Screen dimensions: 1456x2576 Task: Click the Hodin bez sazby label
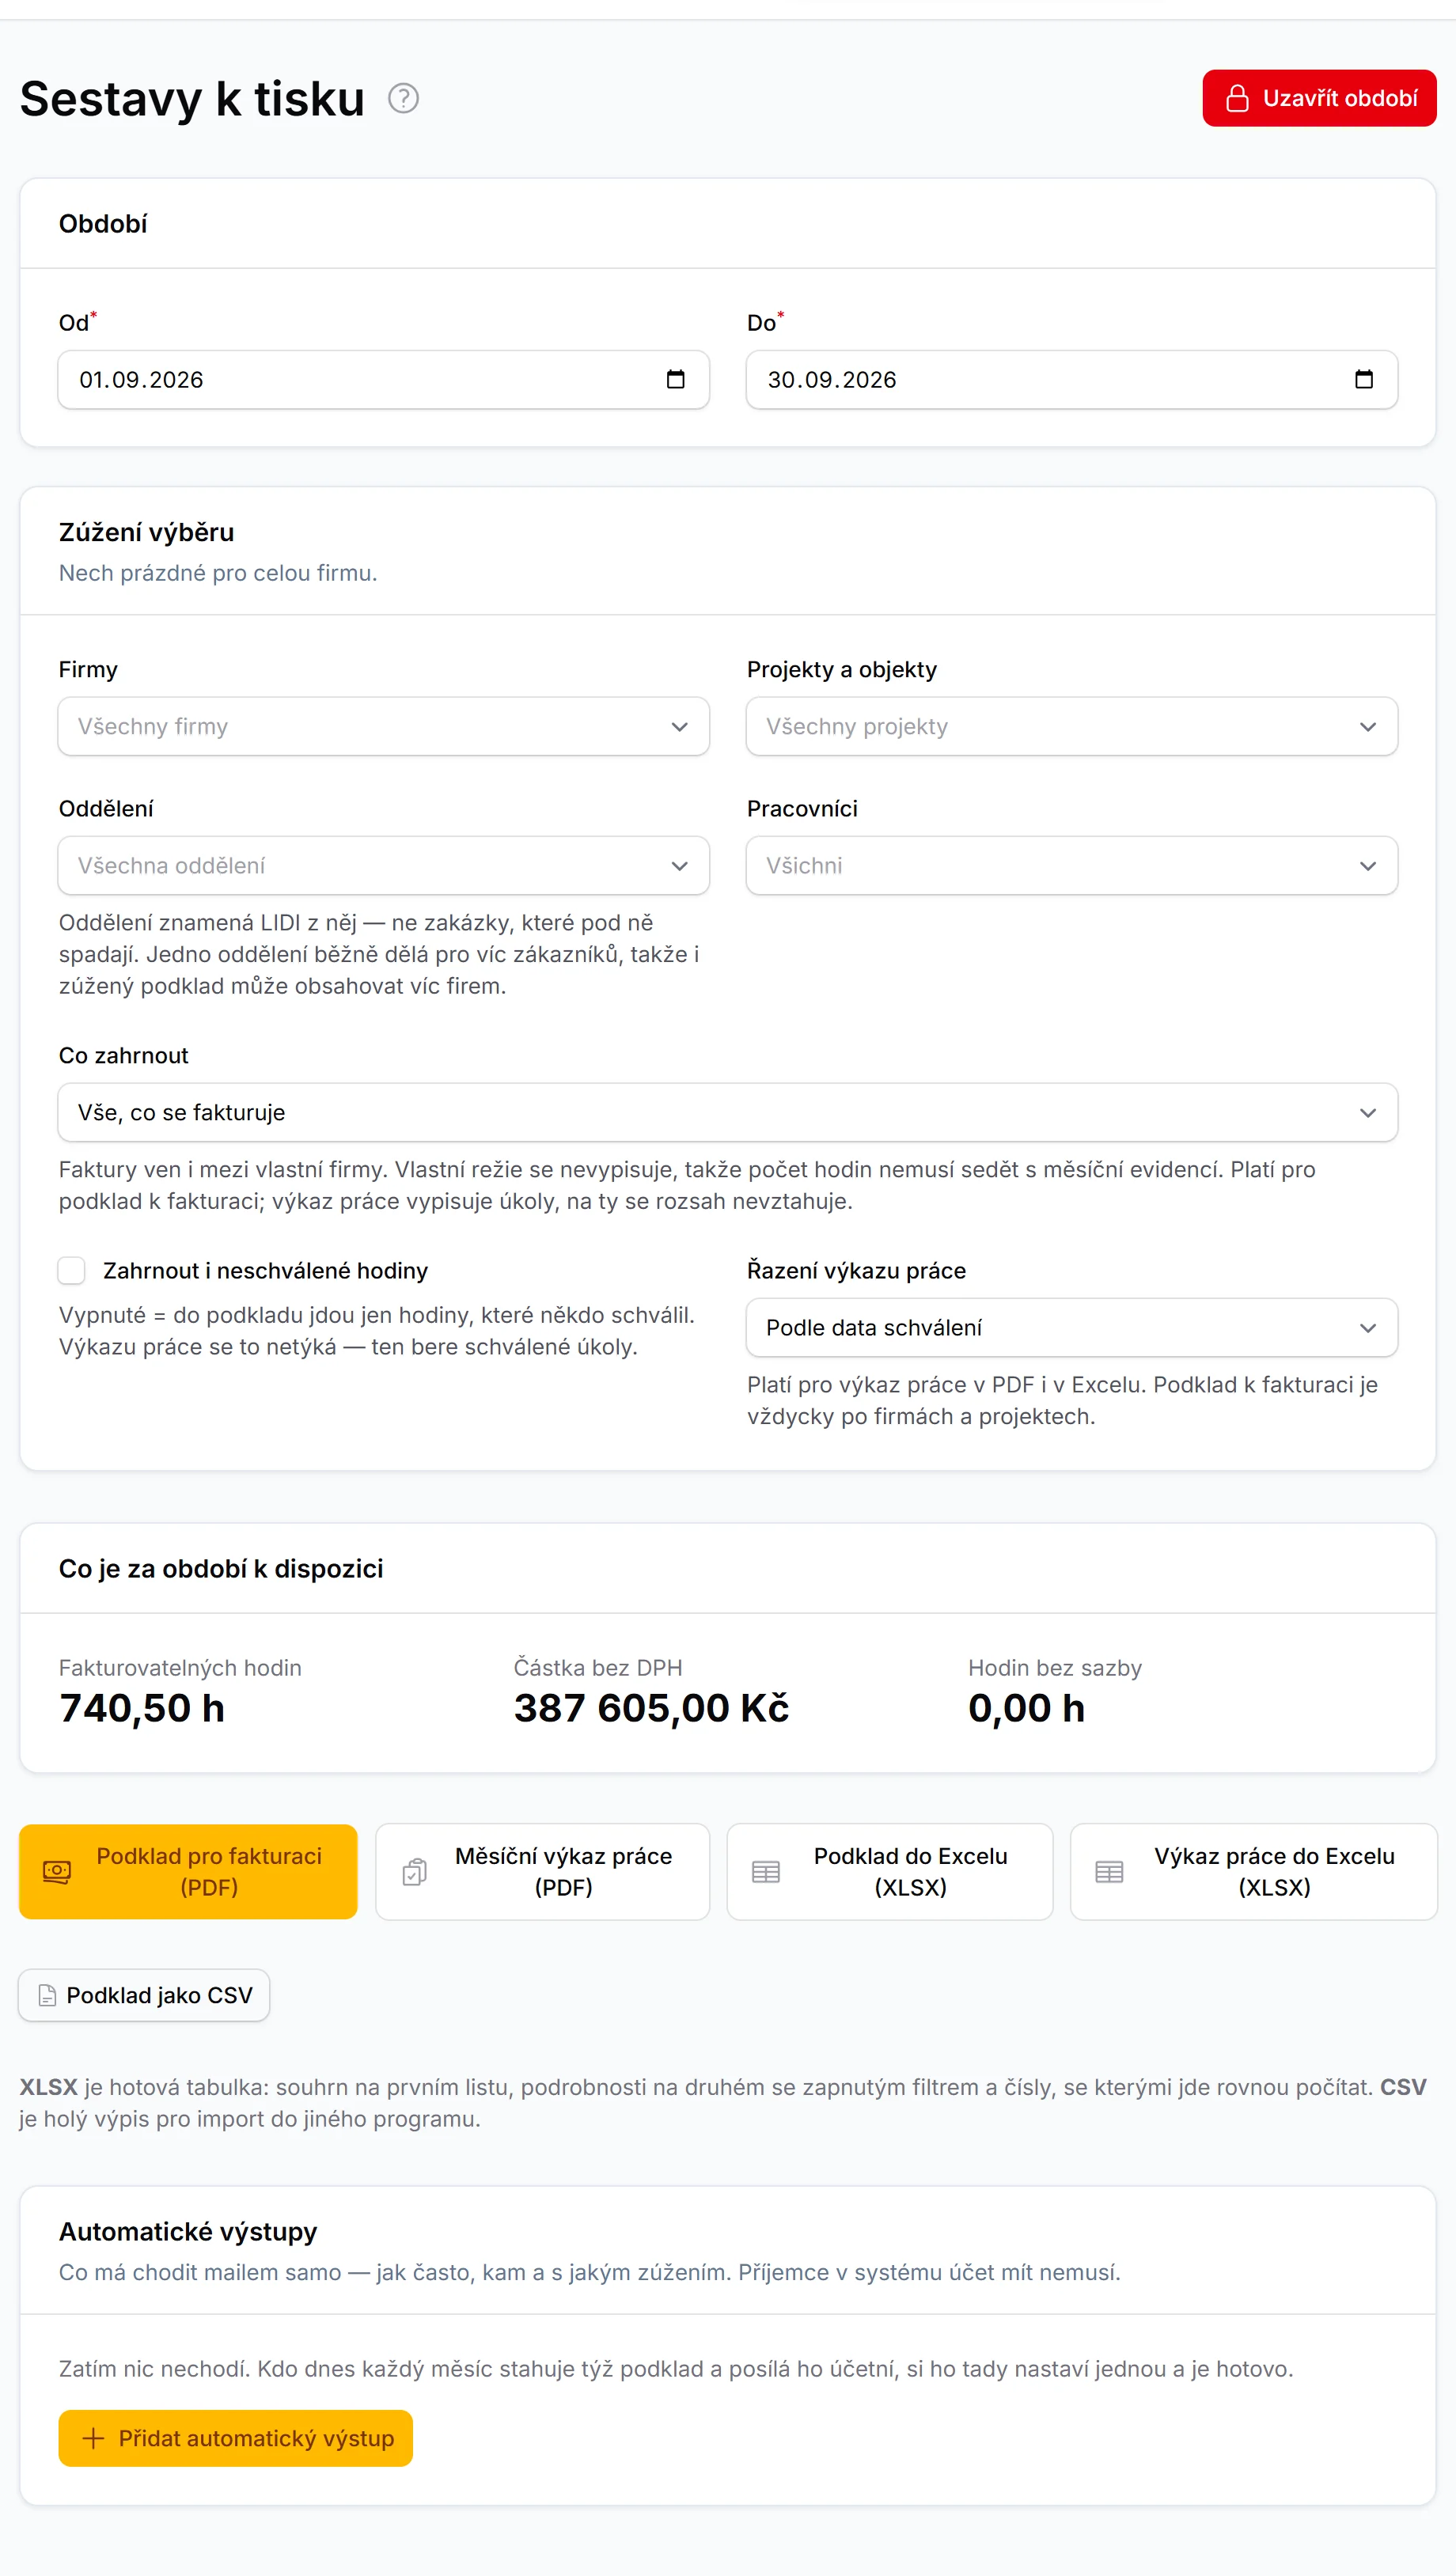tap(1055, 1667)
